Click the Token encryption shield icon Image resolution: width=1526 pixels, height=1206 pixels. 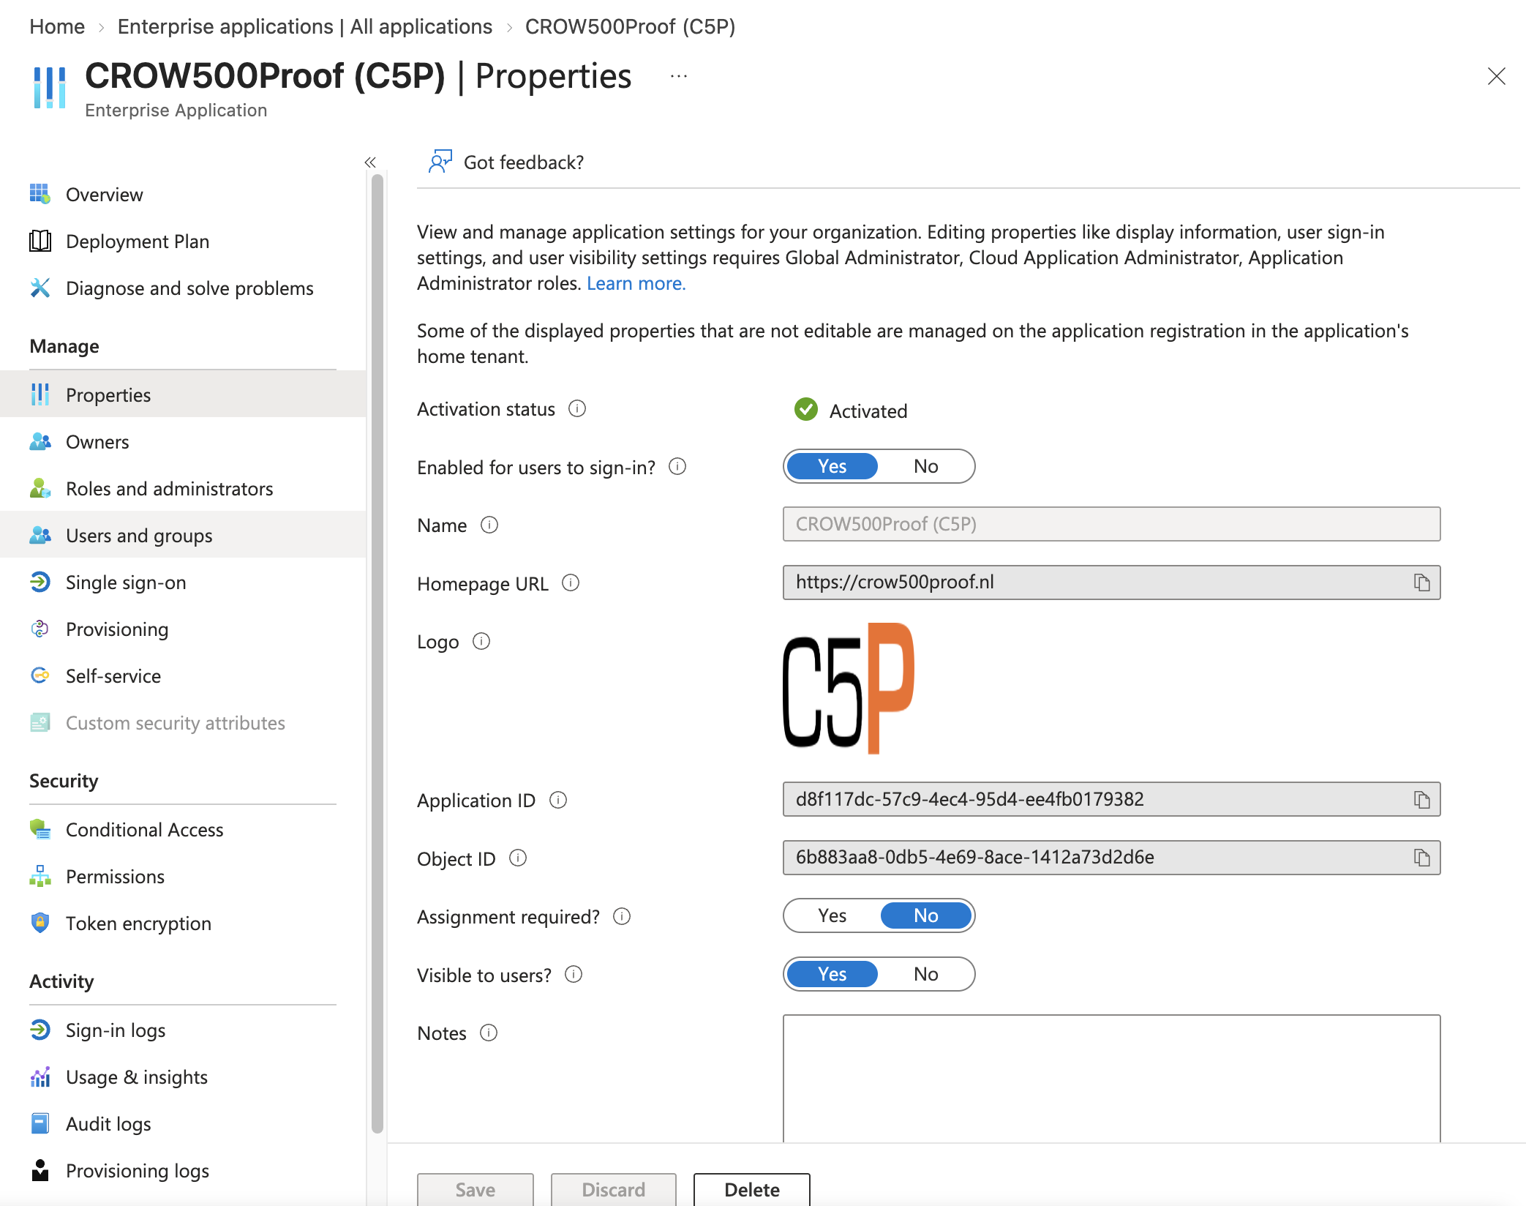pos(40,923)
